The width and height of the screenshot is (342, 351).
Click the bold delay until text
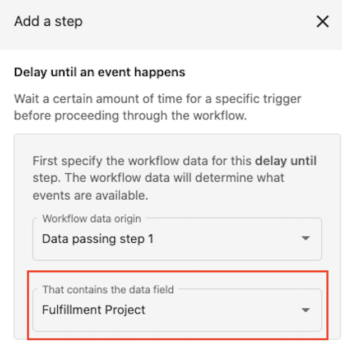(286, 161)
